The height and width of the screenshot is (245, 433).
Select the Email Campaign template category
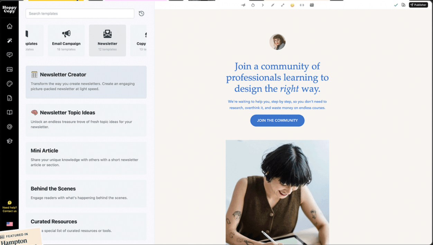[x=66, y=40]
